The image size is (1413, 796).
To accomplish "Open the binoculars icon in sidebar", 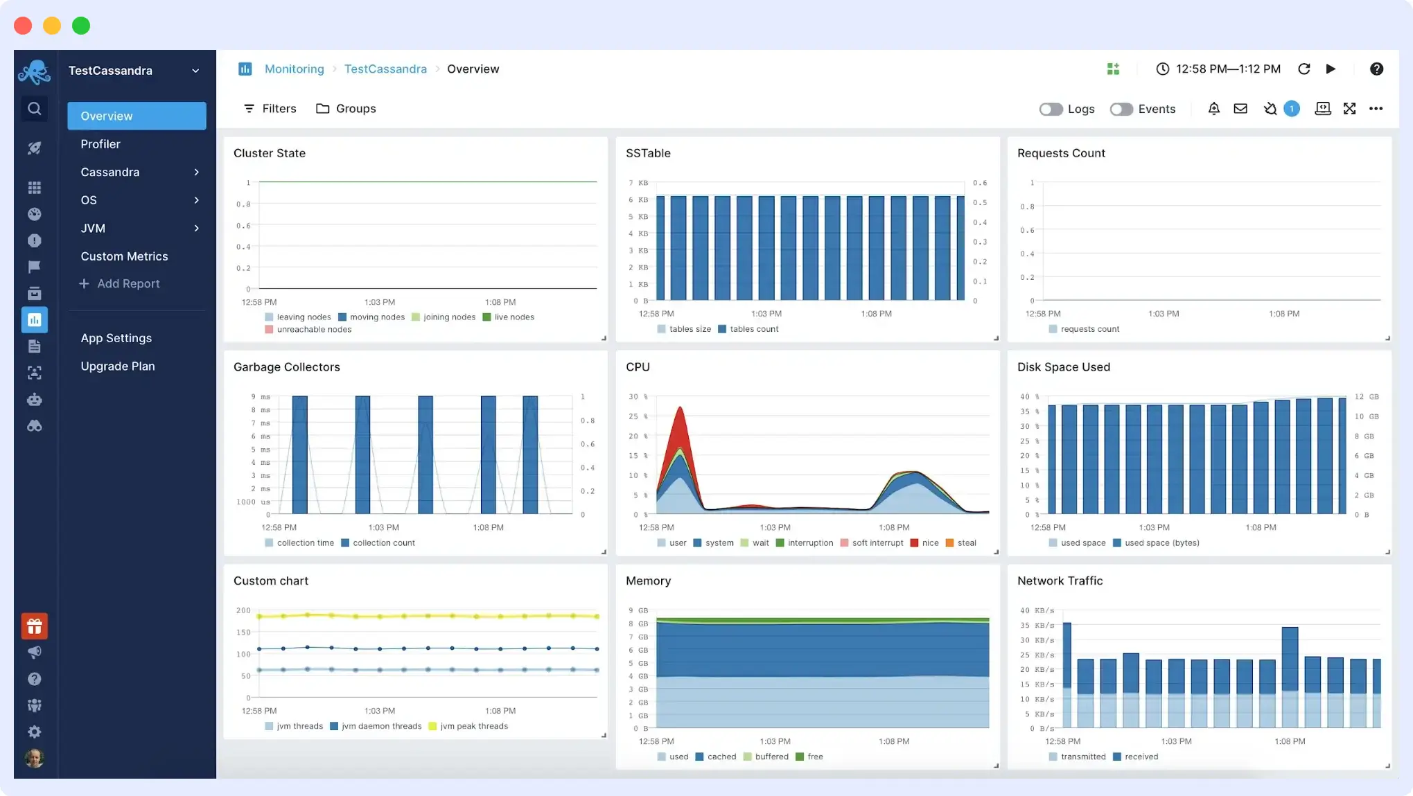I will (35, 426).
